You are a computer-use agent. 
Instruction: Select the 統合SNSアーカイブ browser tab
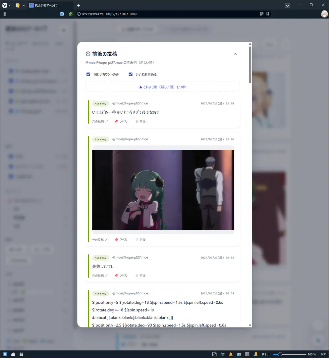click(51, 5)
